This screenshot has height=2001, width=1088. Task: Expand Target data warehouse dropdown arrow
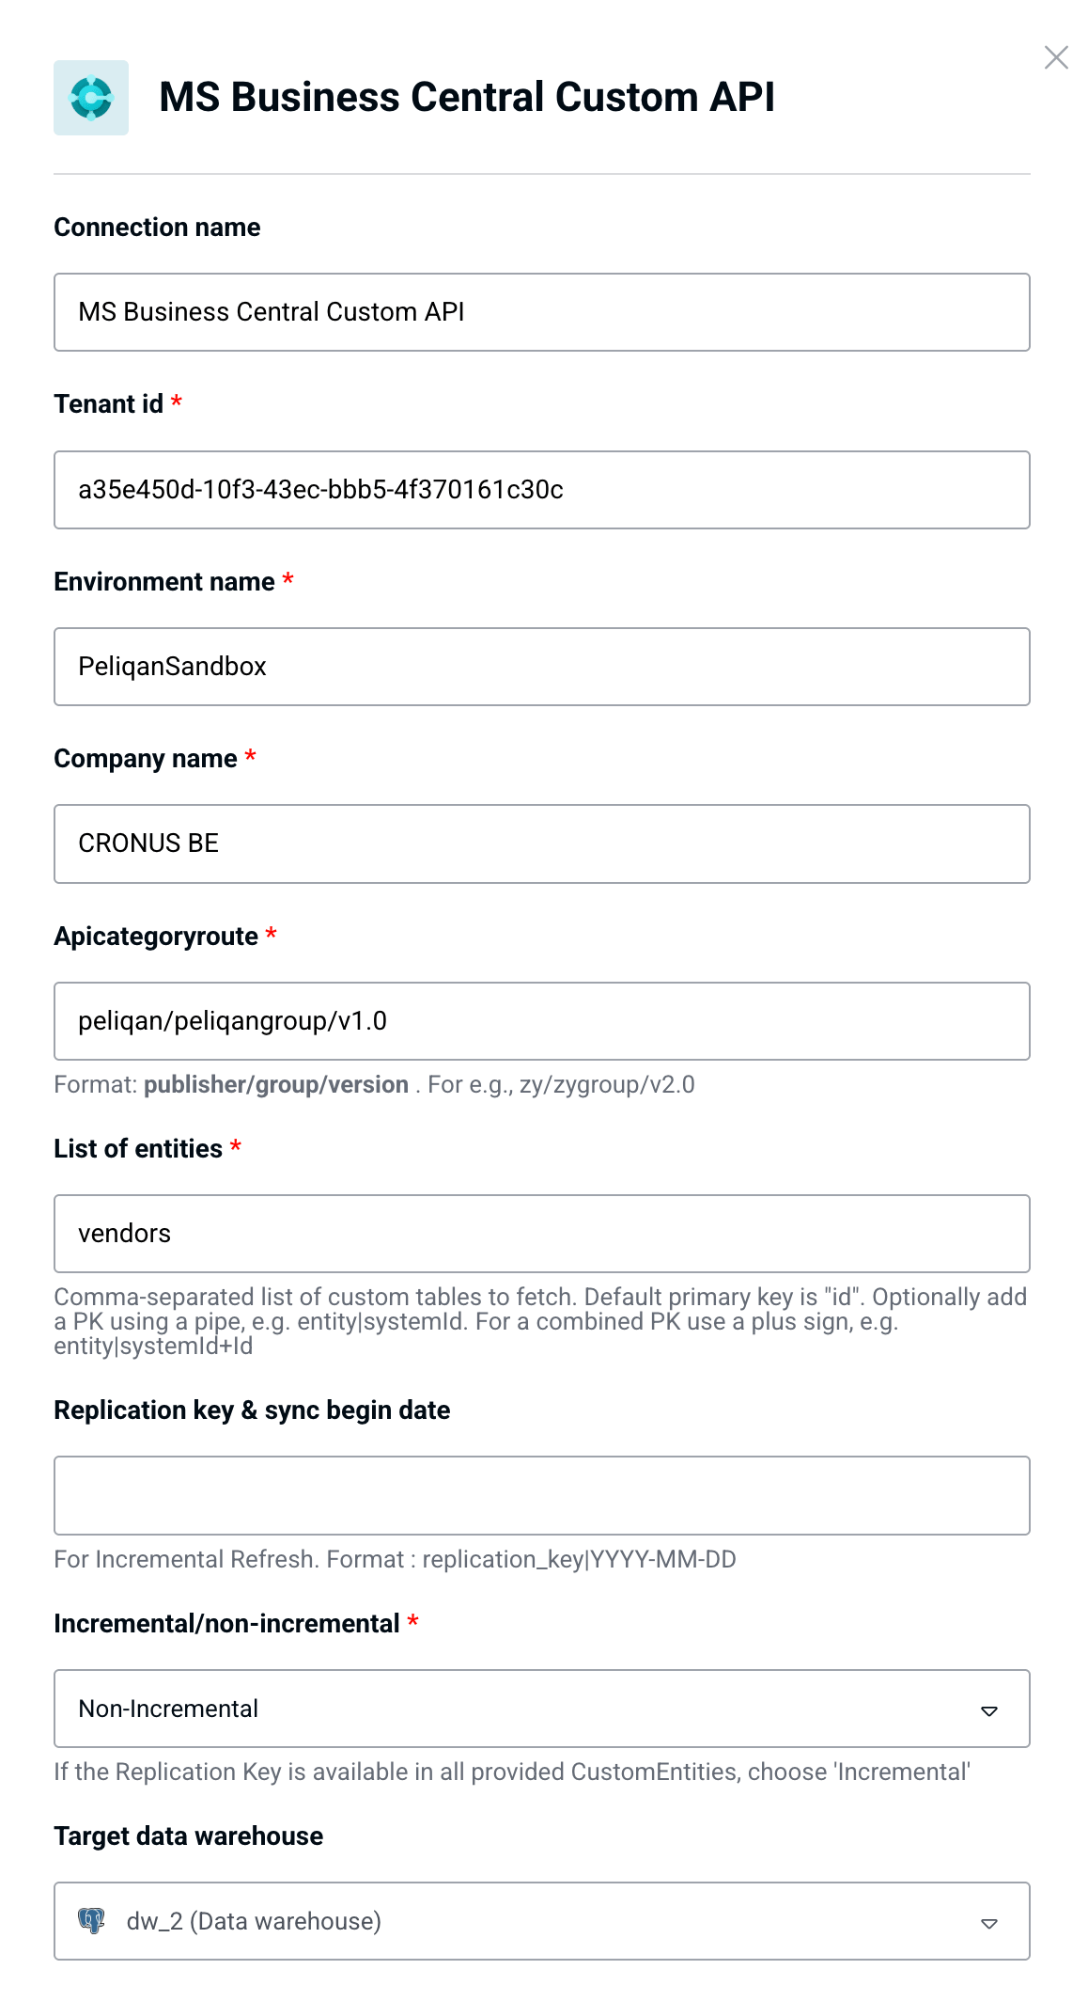coord(988,1923)
